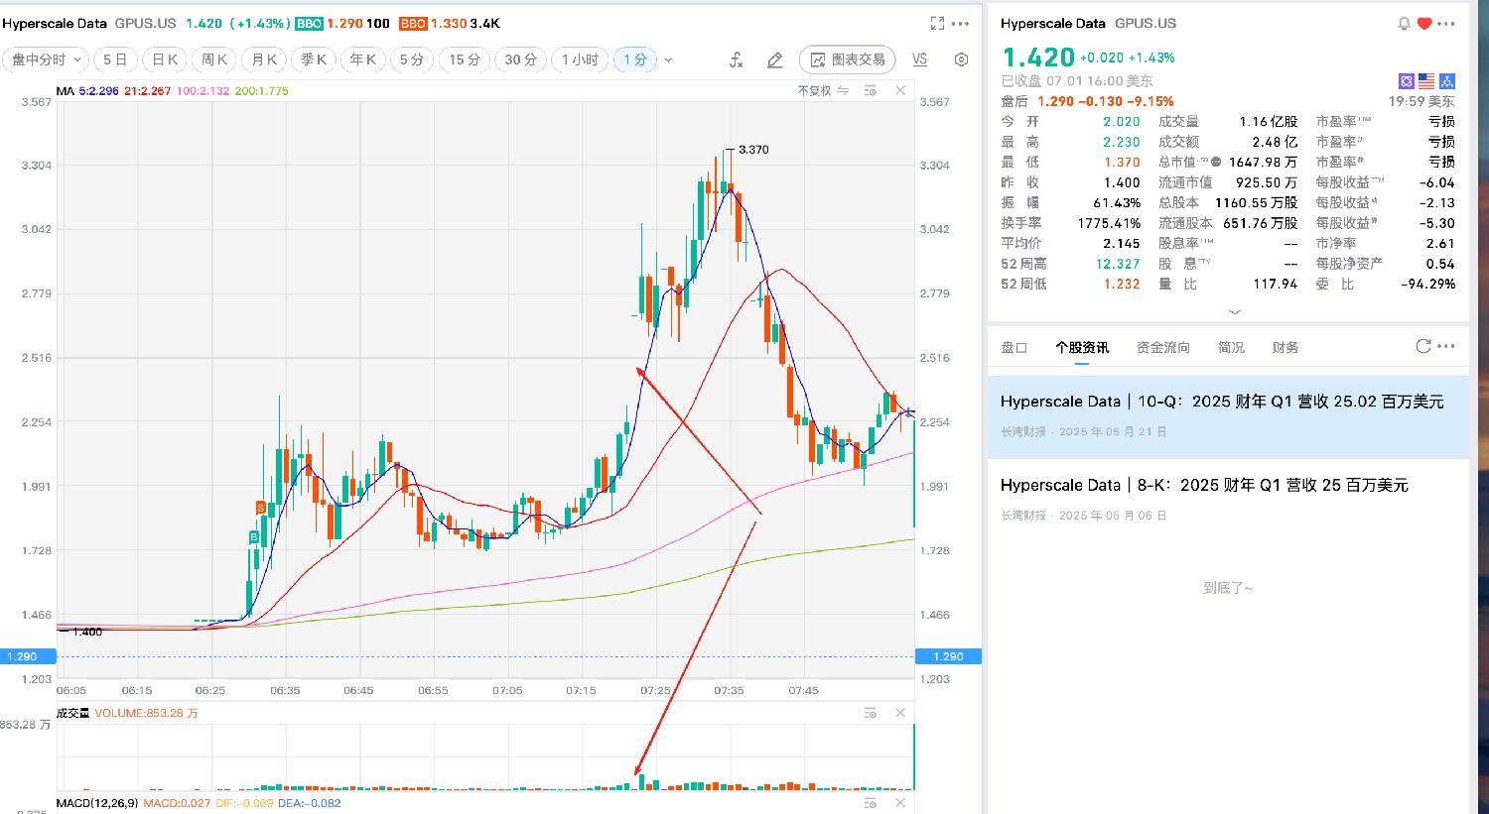The image size is (1489, 814).
Task: Select the 日K period button
Action: (x=165, y=59)
